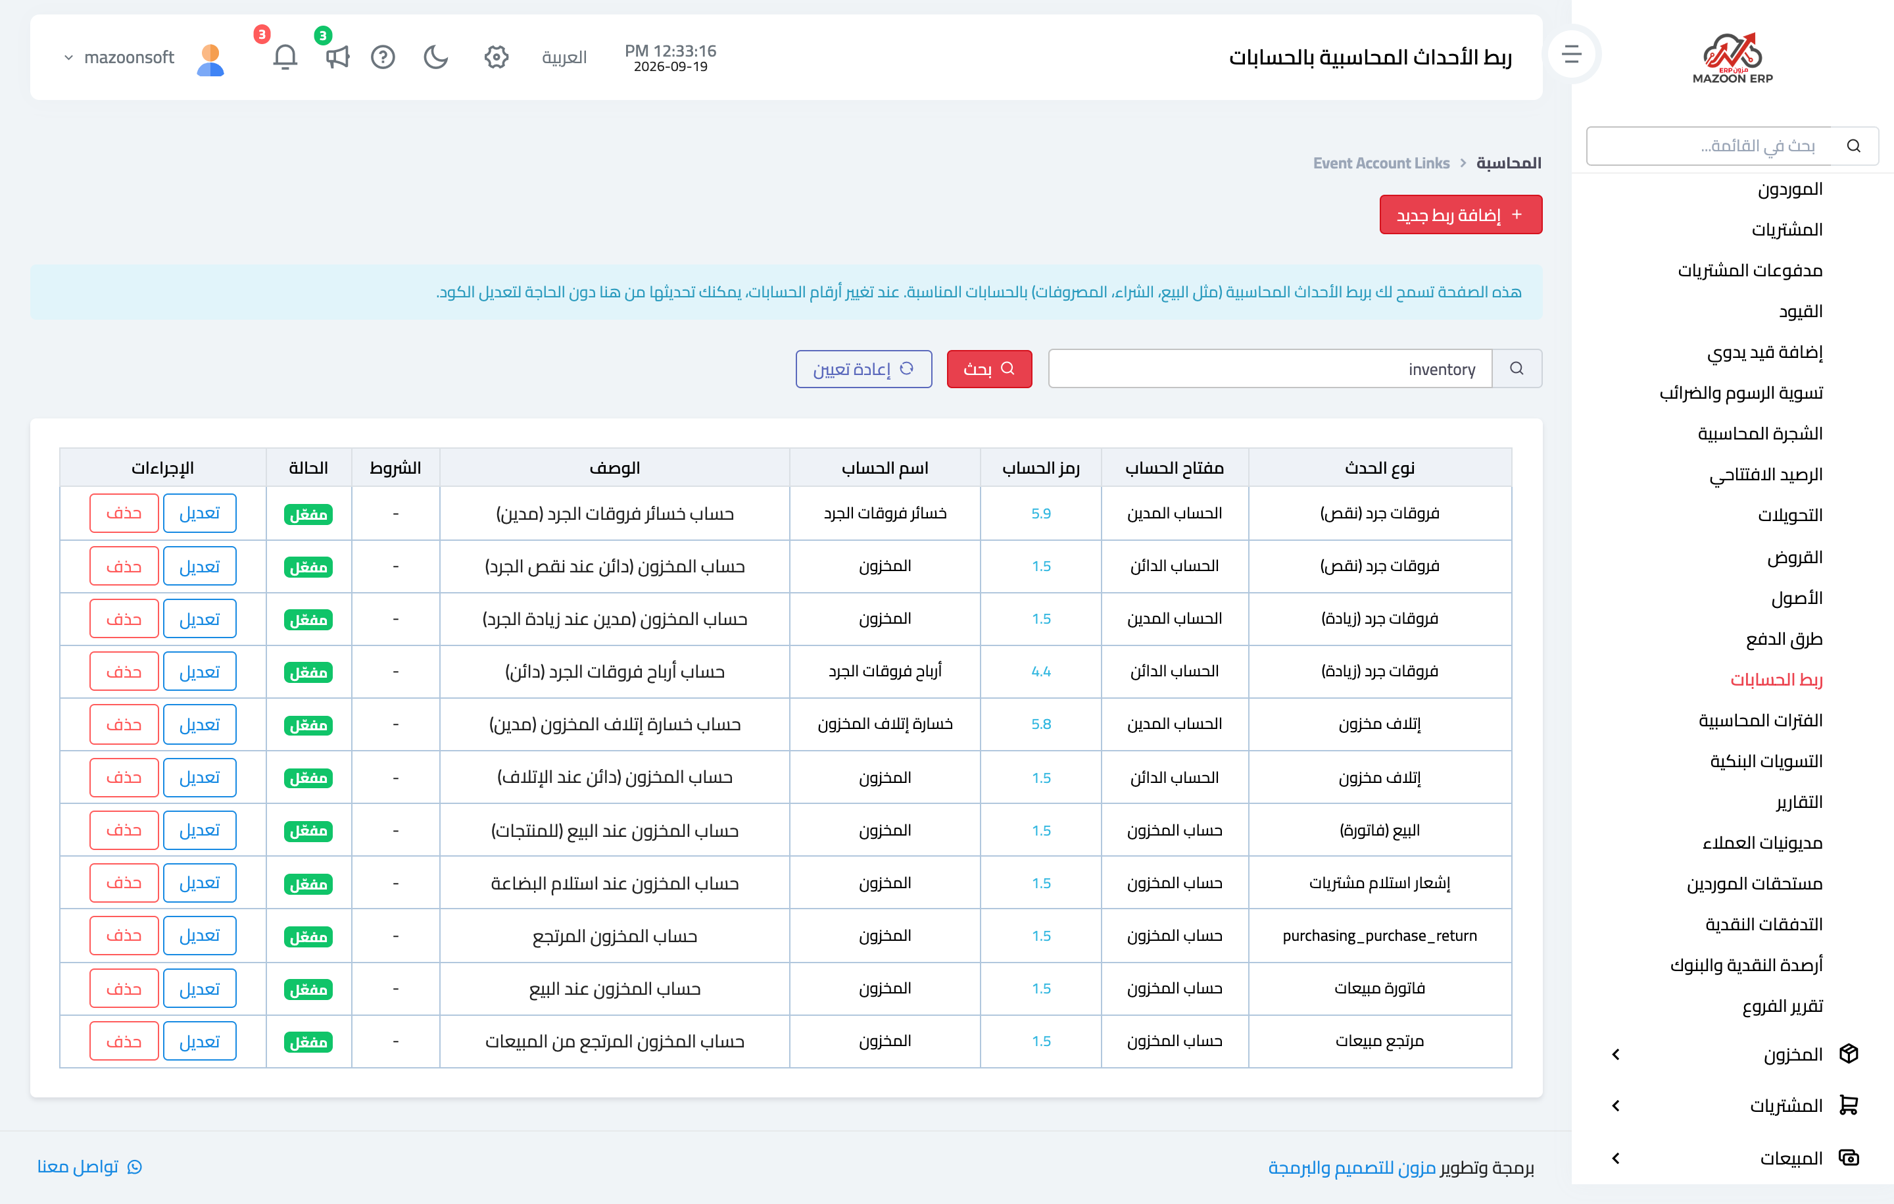Click إعادة تعيين reset button
This screenshot has height=1204, width=1894.
pyautogui.click(x=863, y=369)
